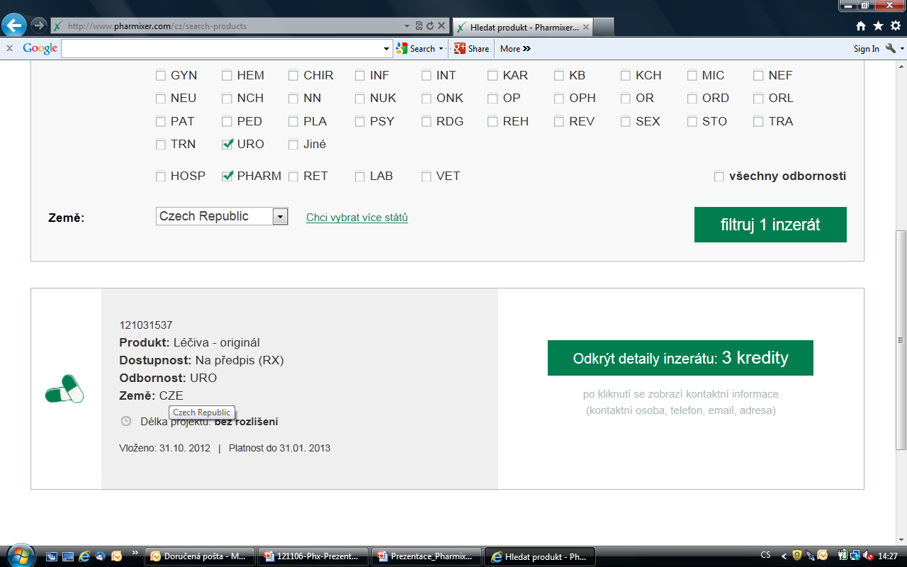Click the ad number 121031537
This screenshot has width=907, height=567.
(146, 325)
